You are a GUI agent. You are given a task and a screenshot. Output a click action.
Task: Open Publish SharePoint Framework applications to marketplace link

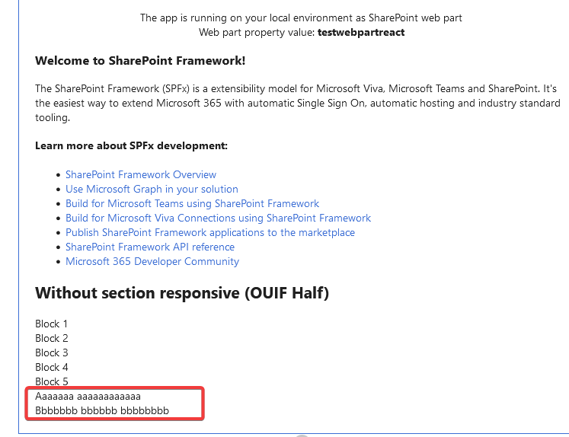pyautogui.click(x=210, y=232)
